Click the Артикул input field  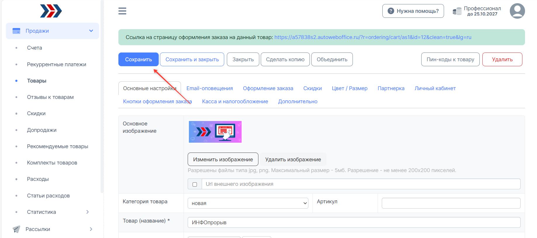click(x=451, y=203)
